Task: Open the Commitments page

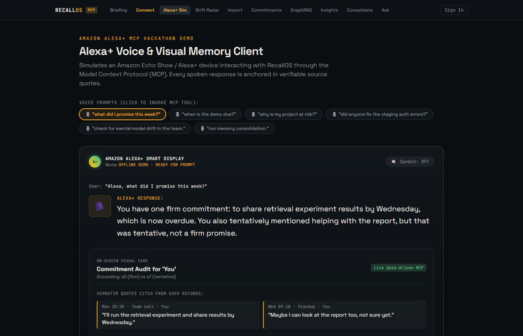Action: pos(266,10)
